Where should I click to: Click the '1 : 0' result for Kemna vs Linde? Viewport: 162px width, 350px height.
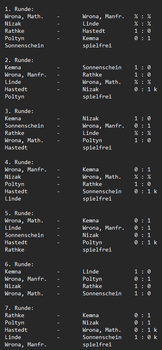pyautogui.click(x=143, y=272)
